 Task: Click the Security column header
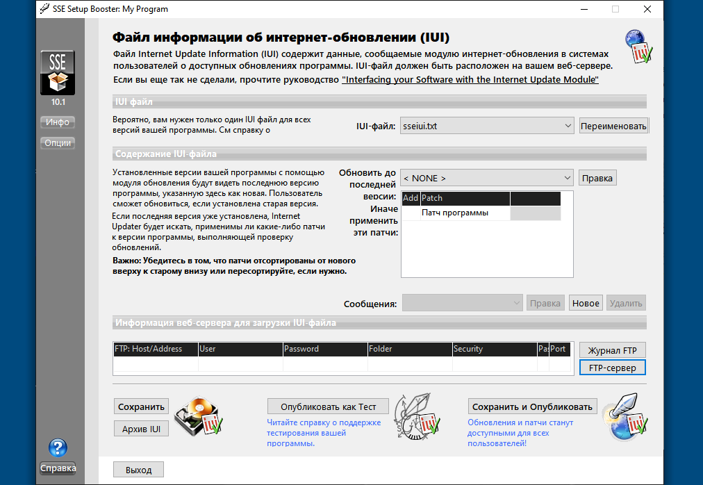[x=495, y=349]
